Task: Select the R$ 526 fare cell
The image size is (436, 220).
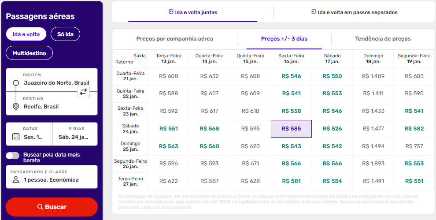Action: (x=332, y=129)
